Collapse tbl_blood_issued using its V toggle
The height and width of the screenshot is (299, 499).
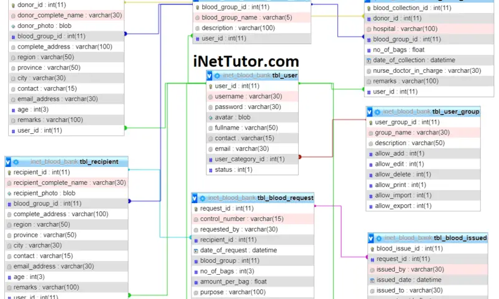[371, 238]
